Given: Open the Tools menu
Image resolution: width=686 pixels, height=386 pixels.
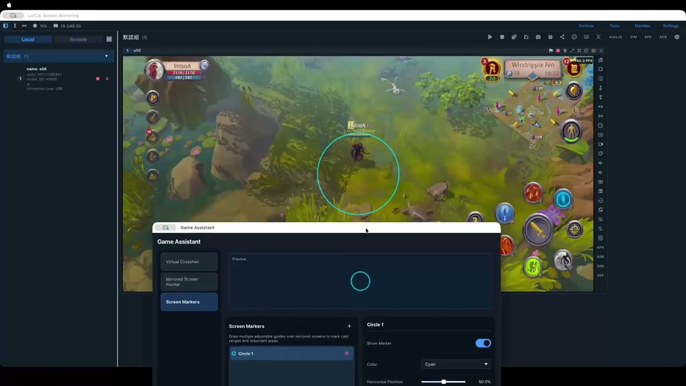Looking at the screenshot, I should (614, 26).
